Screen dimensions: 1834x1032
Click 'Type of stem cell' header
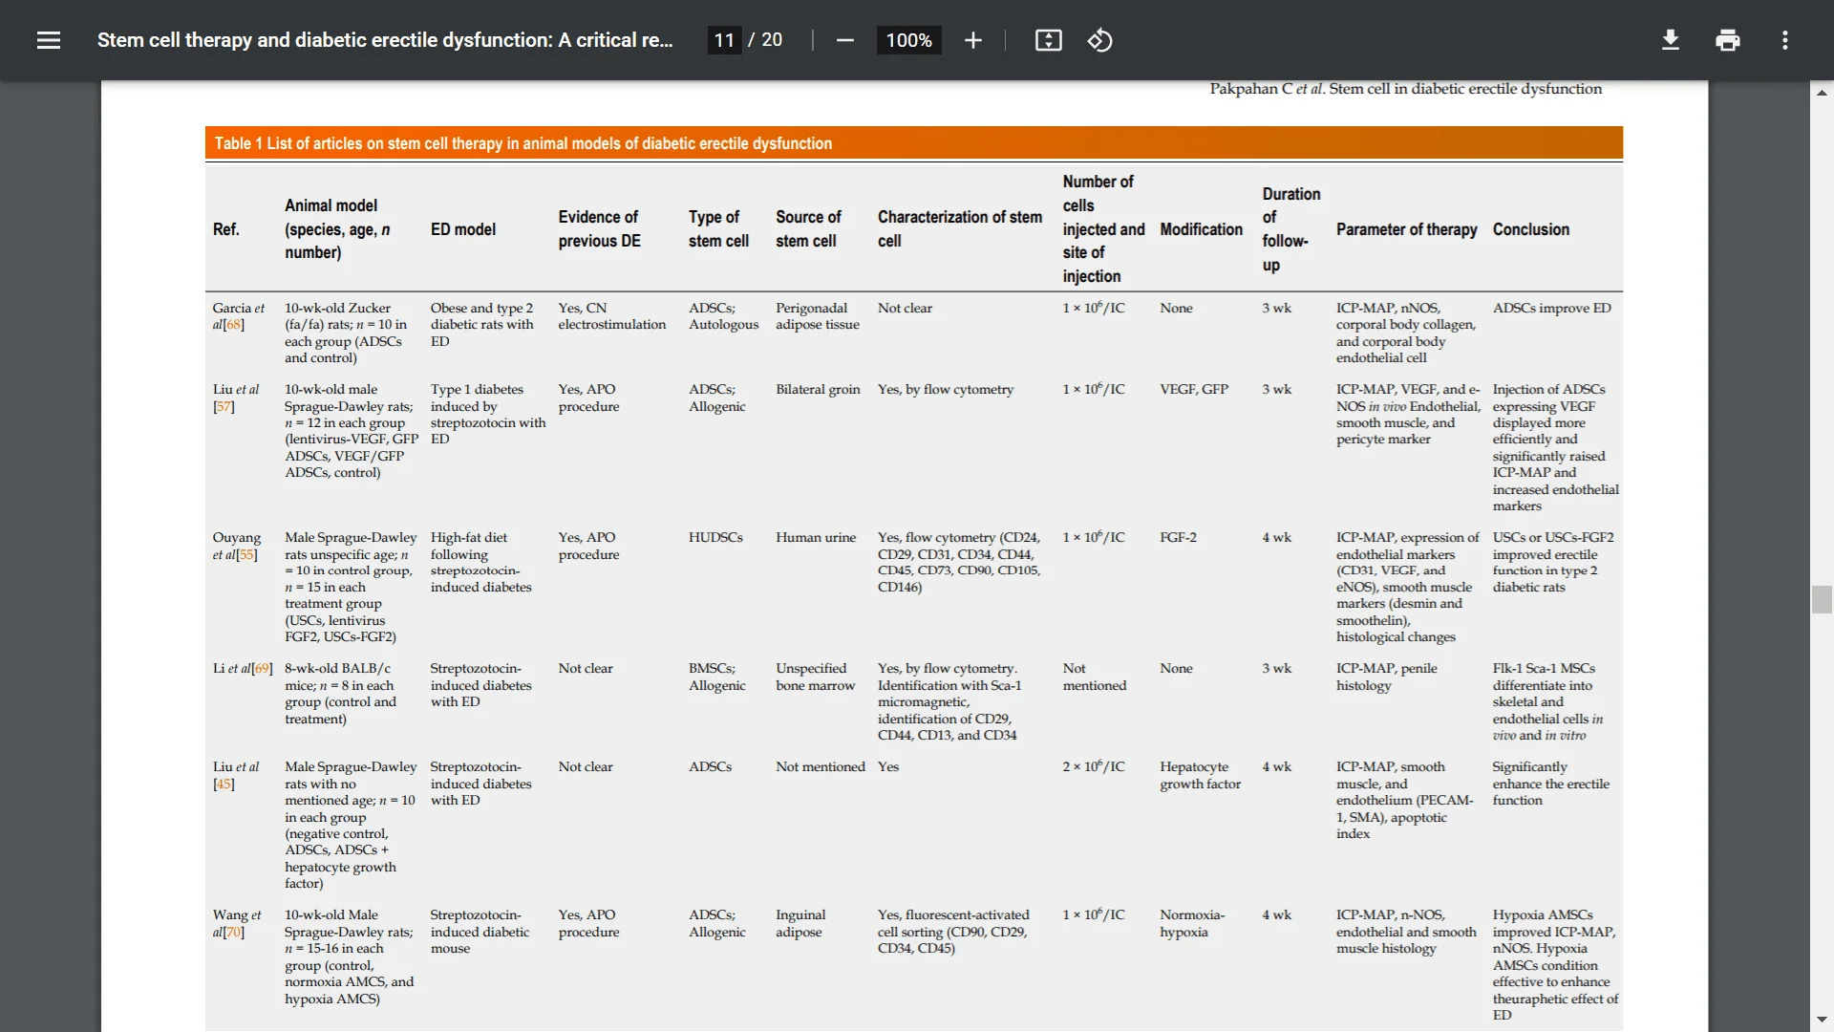tap(718, 229)
